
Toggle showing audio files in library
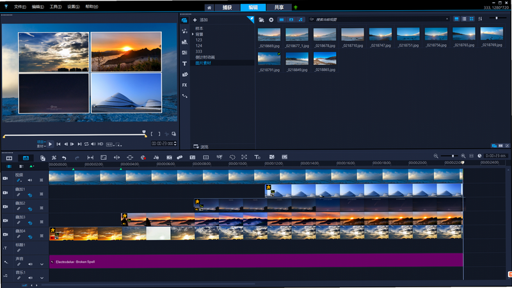click(300, 20)
